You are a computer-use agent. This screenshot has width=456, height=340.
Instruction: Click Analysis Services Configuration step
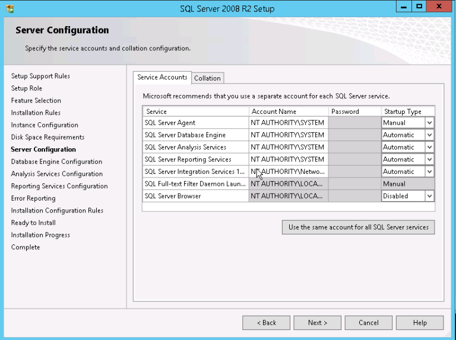pyautogui.click(x=57, y=174)
